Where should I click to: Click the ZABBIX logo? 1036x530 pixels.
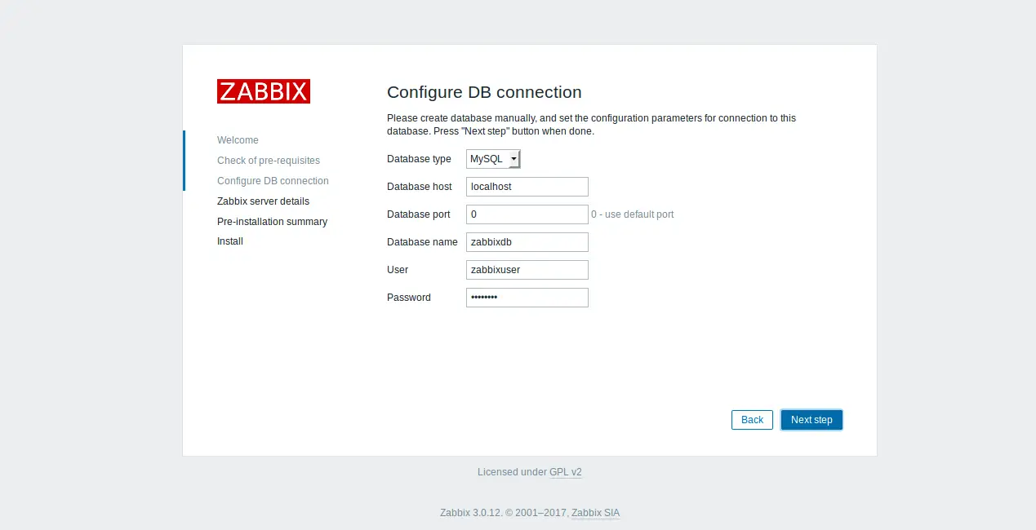click(264, 91)
